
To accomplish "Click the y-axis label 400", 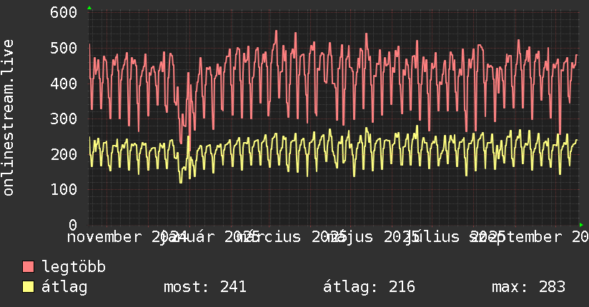I will [64, 84].
